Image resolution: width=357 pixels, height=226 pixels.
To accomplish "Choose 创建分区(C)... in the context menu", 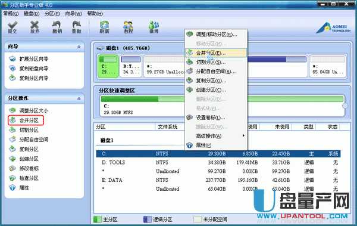I will [x=216, y=90].
